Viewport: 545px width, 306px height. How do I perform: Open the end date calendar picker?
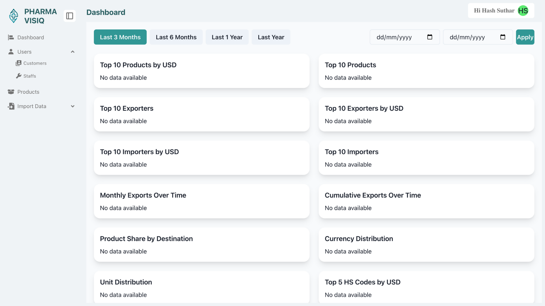502,37
